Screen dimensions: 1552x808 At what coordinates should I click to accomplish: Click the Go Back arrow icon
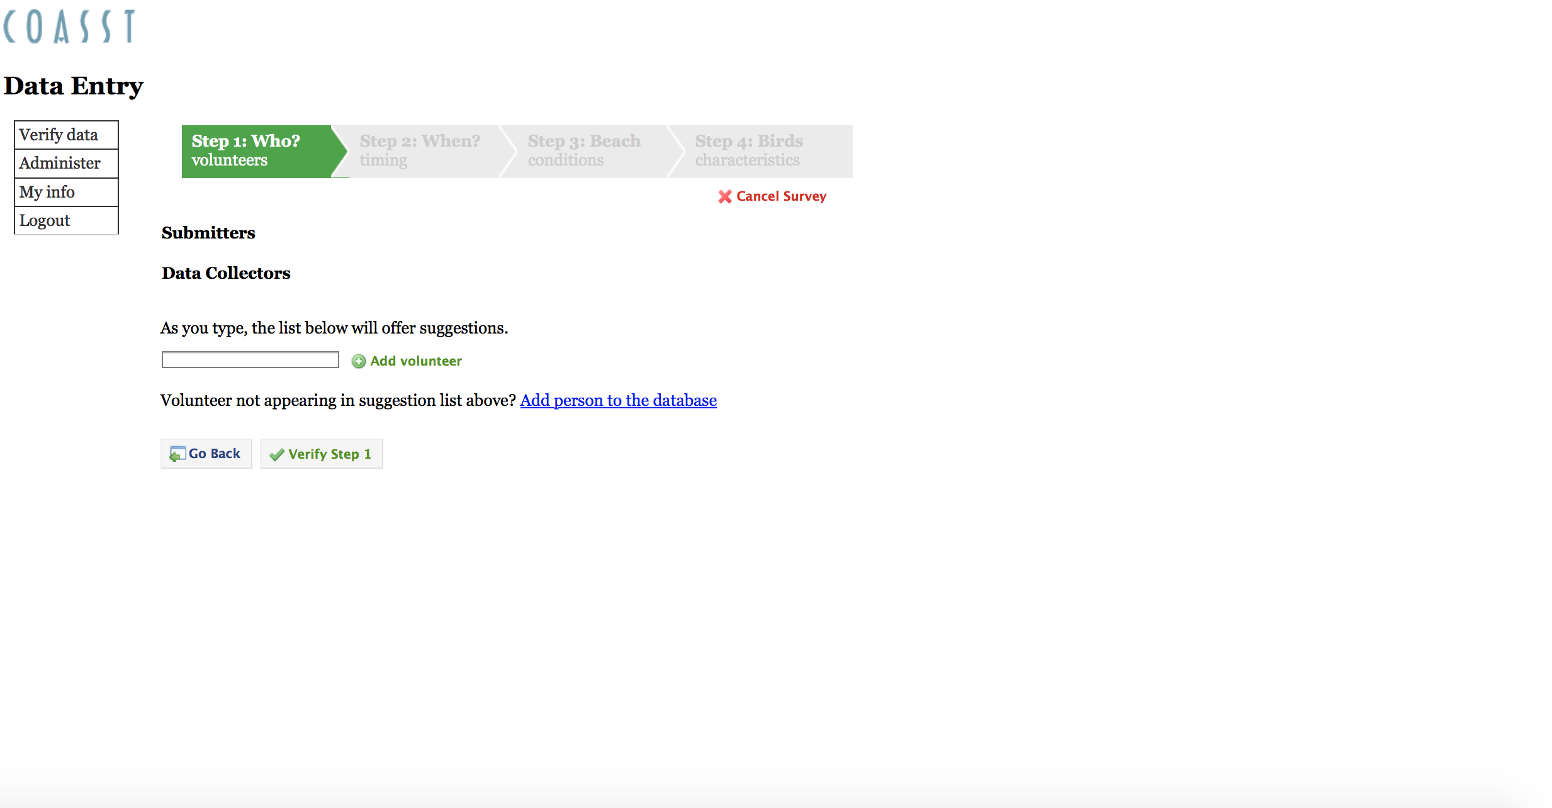point(177,454)
